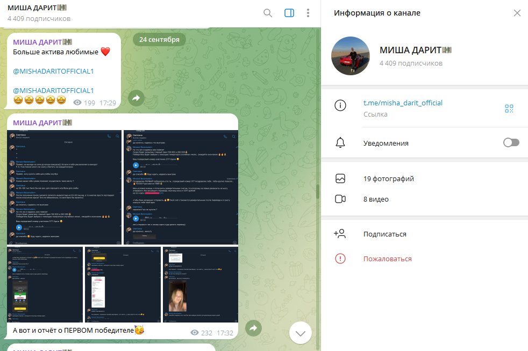Open the bottom-middle screenshot with receipt
Viewport: 528px width, 351px height.
(x=123, y=284)
